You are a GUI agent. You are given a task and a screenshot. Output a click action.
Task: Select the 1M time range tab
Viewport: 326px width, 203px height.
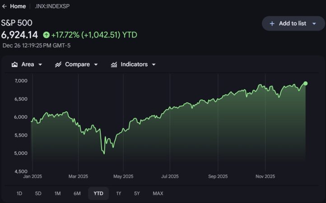coord(57,194)
